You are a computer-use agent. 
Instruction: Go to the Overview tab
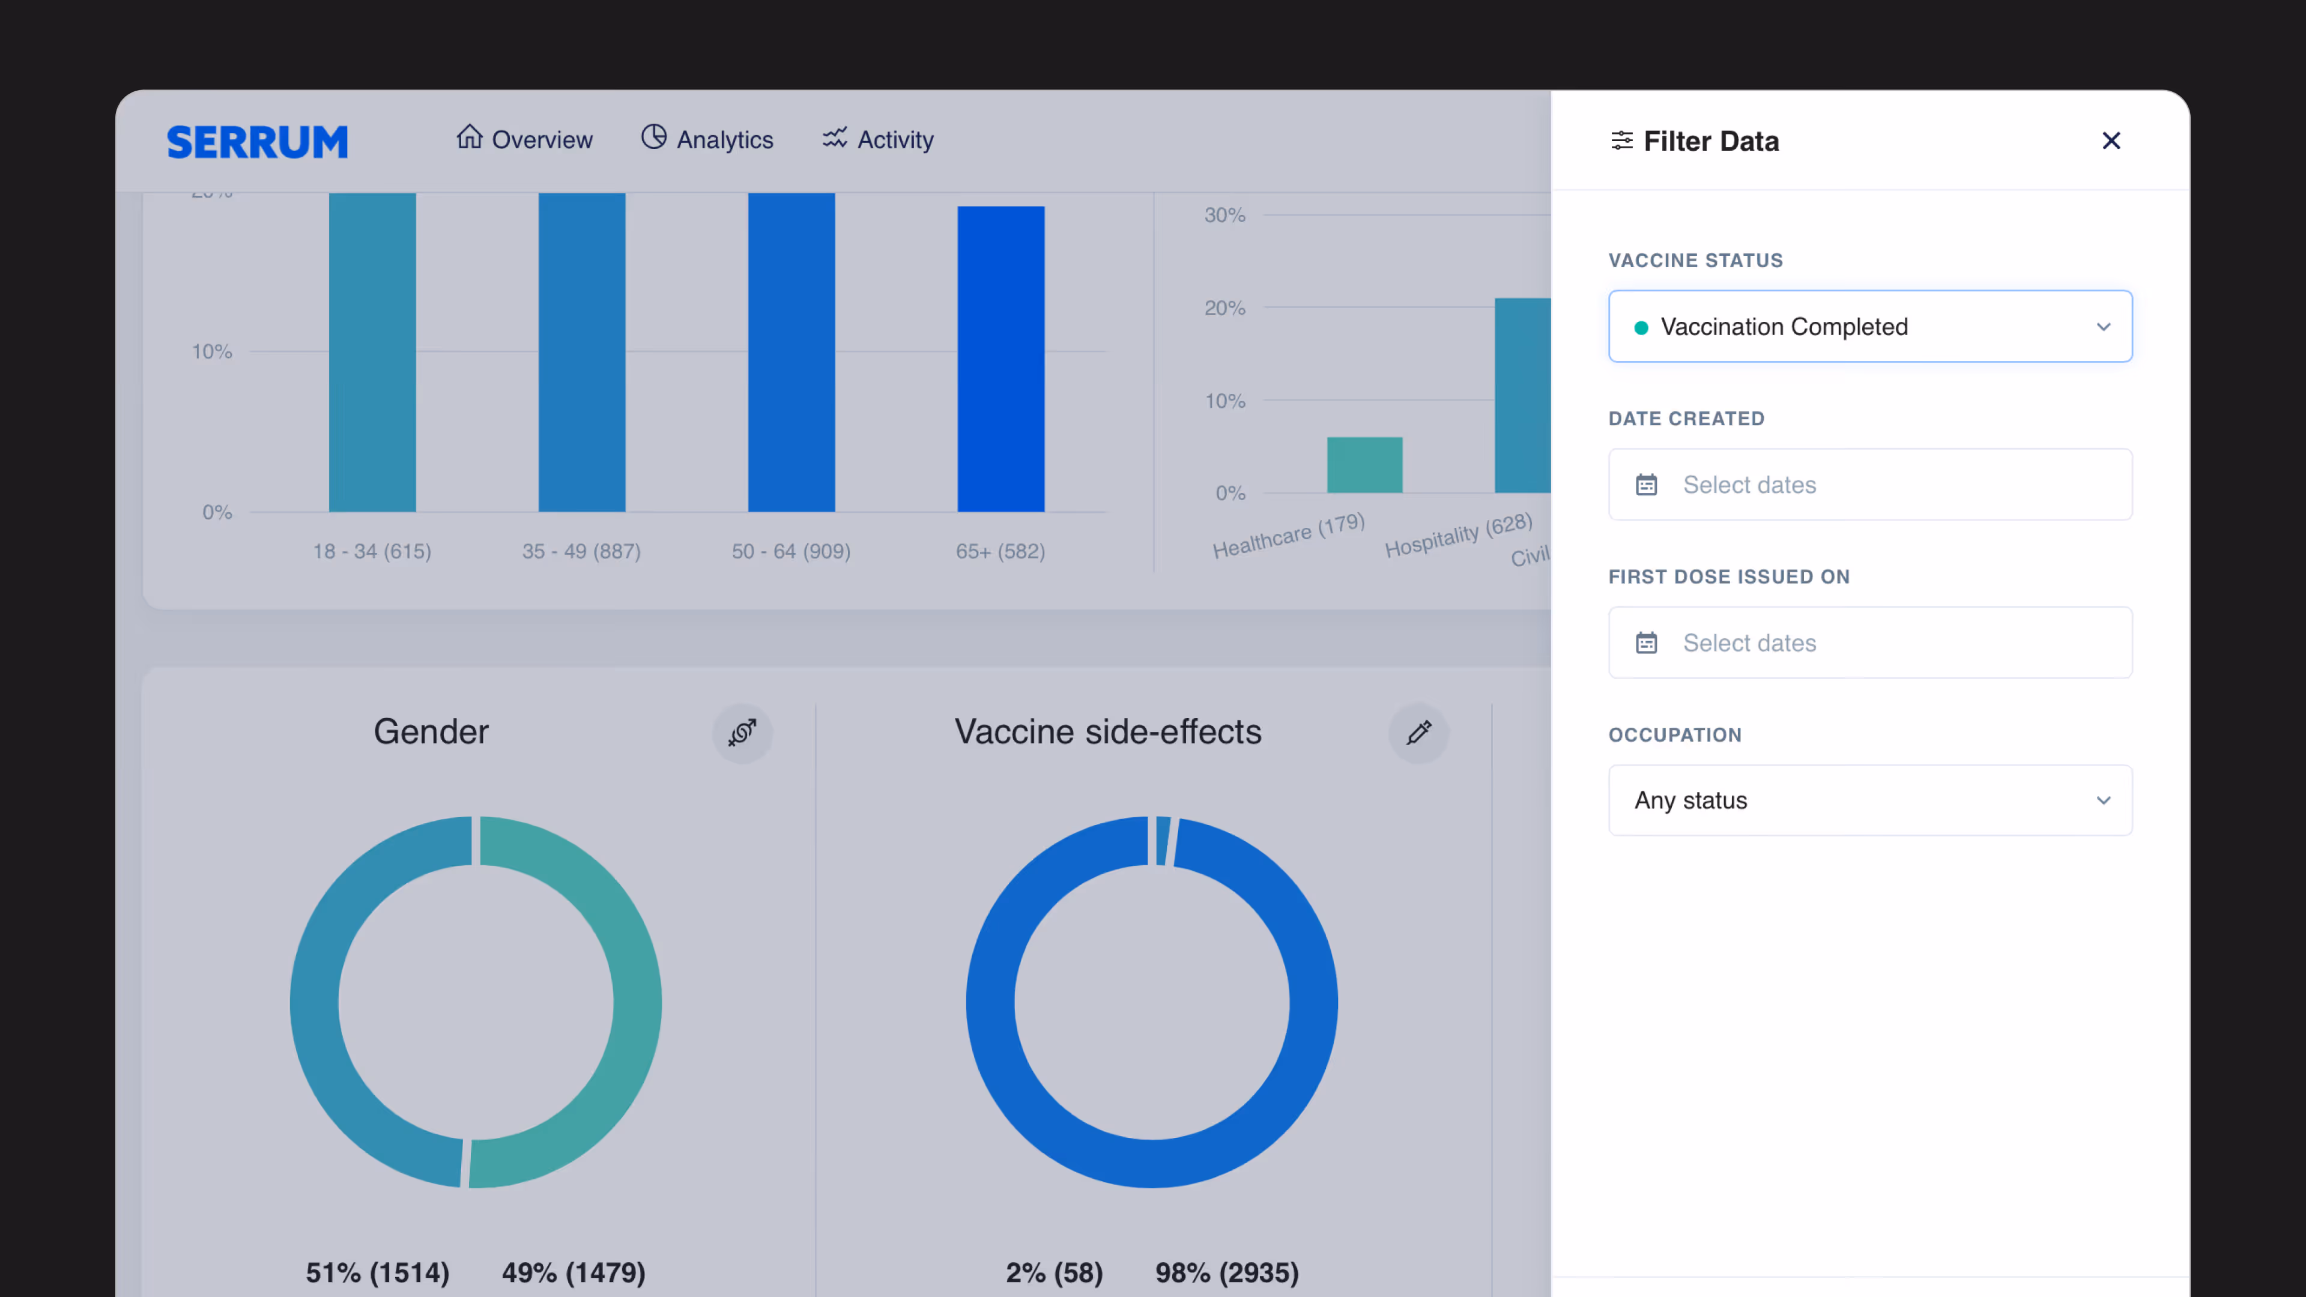[540, 140]
